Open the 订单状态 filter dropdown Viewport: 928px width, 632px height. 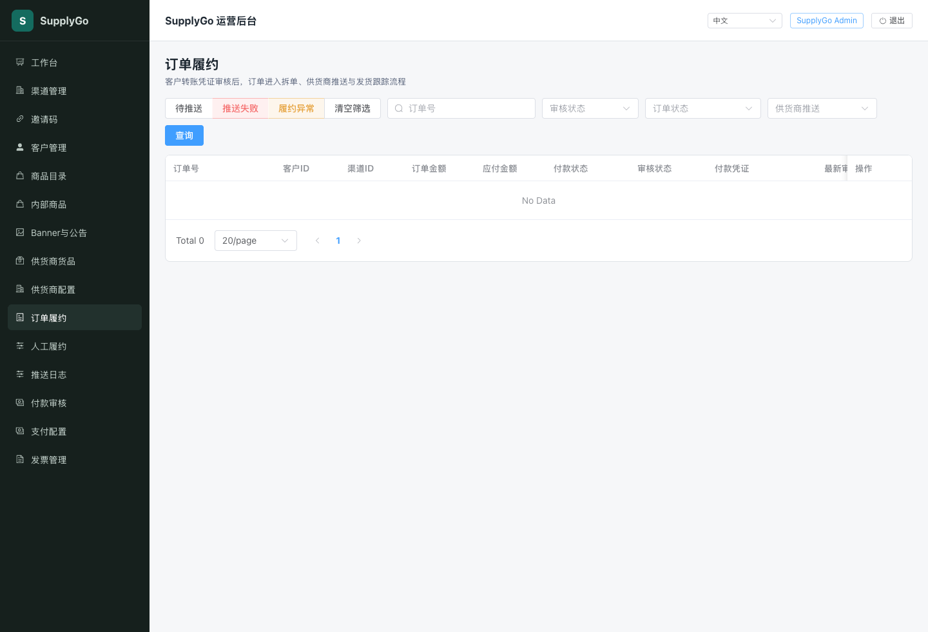703,108
